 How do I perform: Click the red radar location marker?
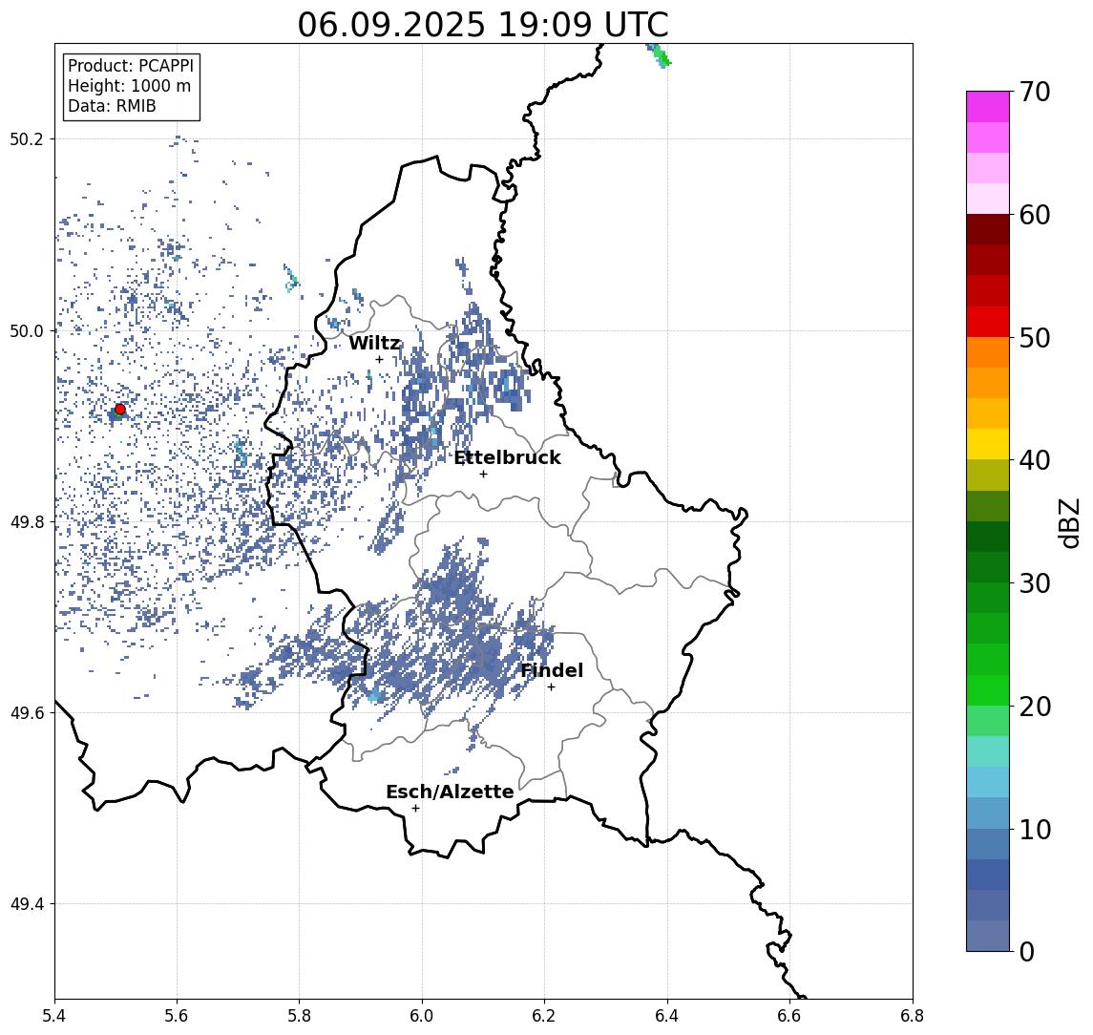pyautogui.click(x=120, y=410)
